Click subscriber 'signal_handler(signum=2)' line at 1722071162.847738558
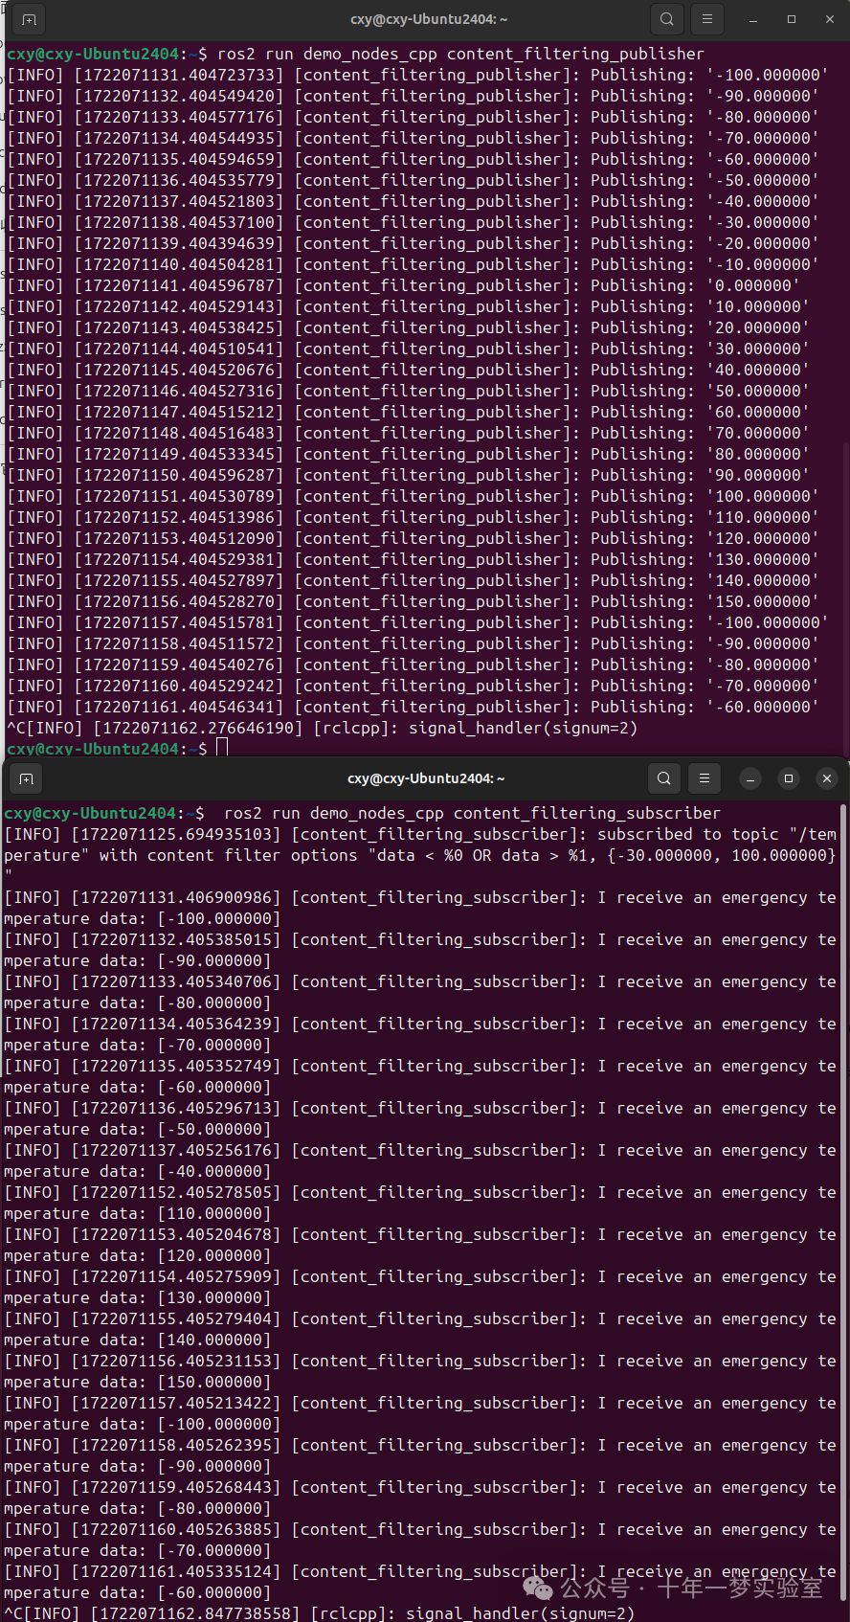850x1622 pixels. pyautogui.click(x=320, y=1613)
